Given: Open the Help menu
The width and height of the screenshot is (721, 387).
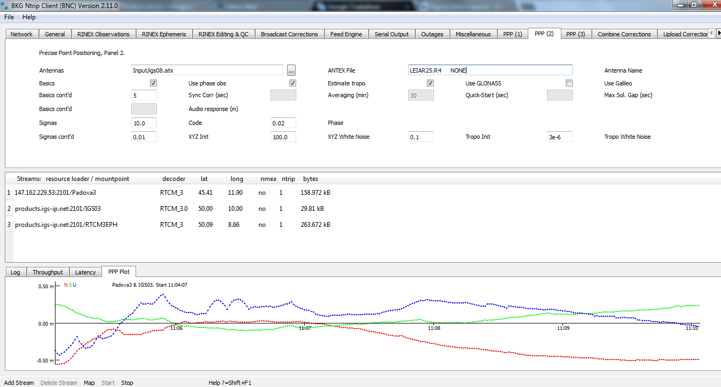Looking at the screenshot, I should (x=29, y=17).
